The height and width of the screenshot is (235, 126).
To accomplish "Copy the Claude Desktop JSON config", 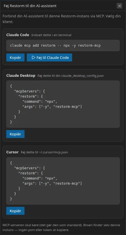I will coord(15,134).
